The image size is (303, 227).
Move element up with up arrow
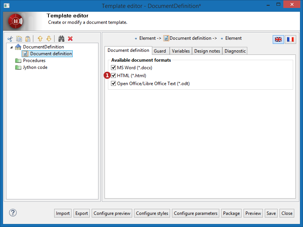[40, 39]
